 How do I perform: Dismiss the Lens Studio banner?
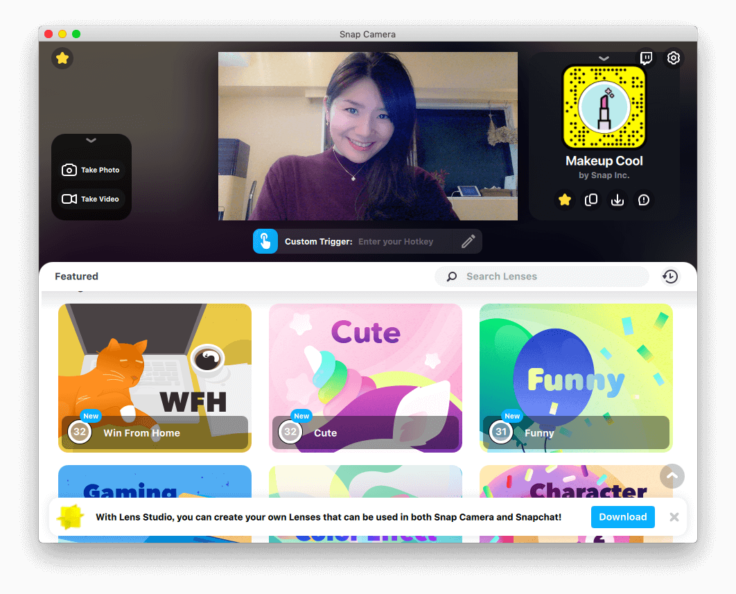[x=674, y=517]
